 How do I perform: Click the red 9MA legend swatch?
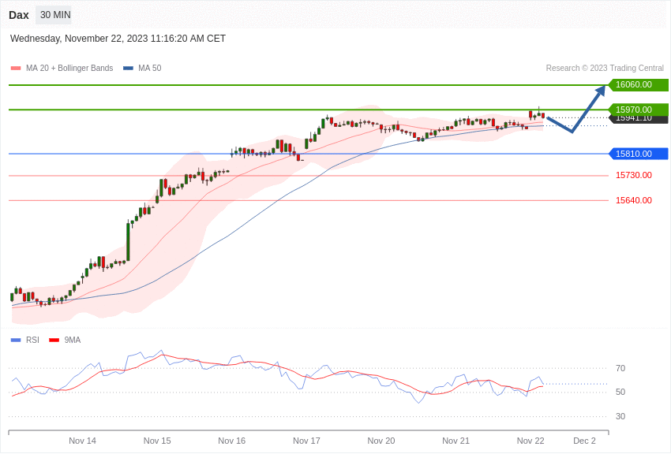coord(54,340)
